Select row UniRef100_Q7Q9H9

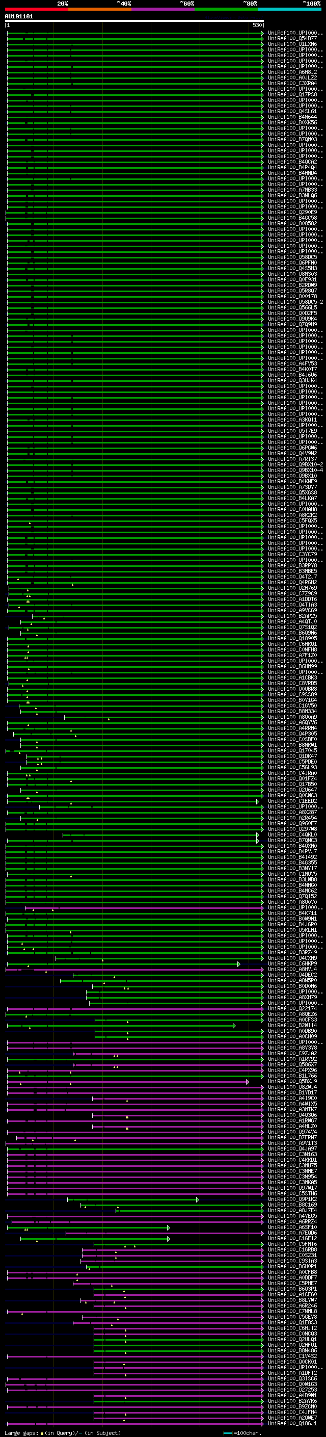(x=292, y=325)
